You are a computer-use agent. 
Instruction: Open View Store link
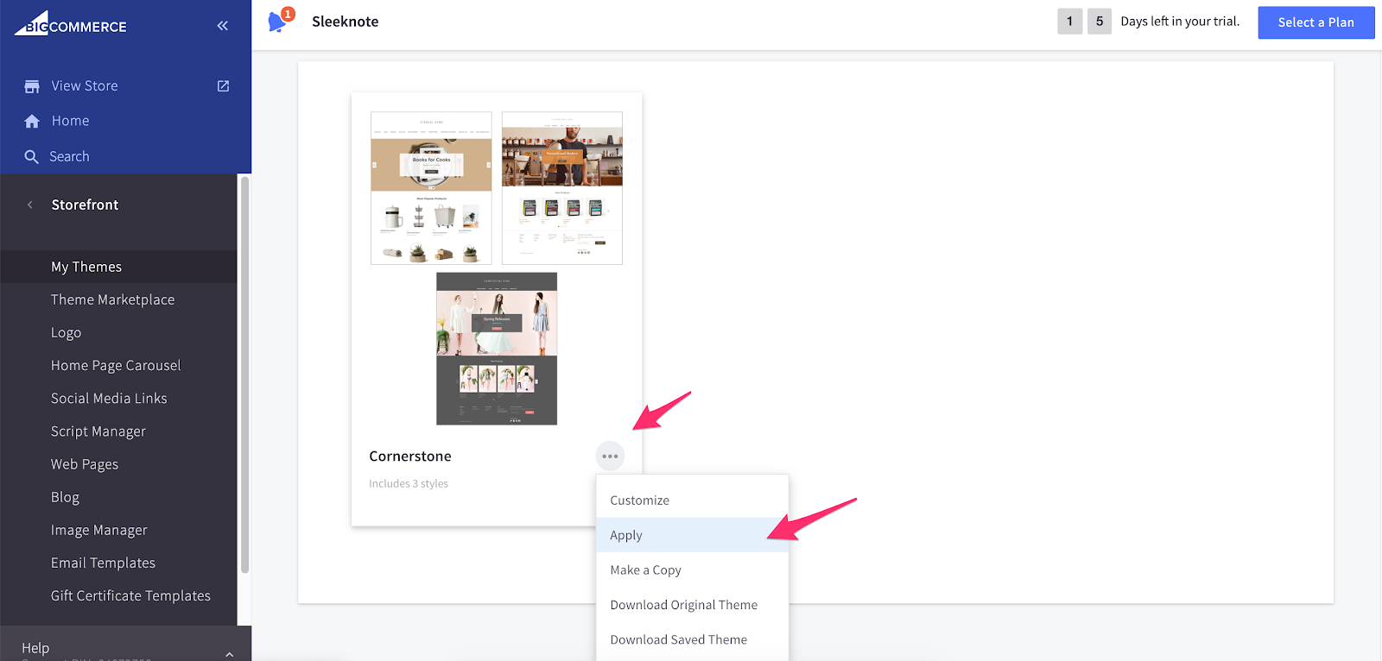coord(85,86)
